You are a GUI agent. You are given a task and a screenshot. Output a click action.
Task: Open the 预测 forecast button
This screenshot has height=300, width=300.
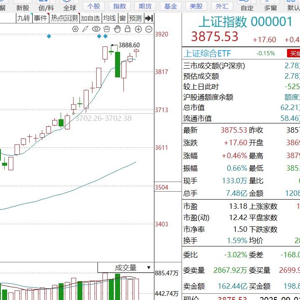coord(136,18)
